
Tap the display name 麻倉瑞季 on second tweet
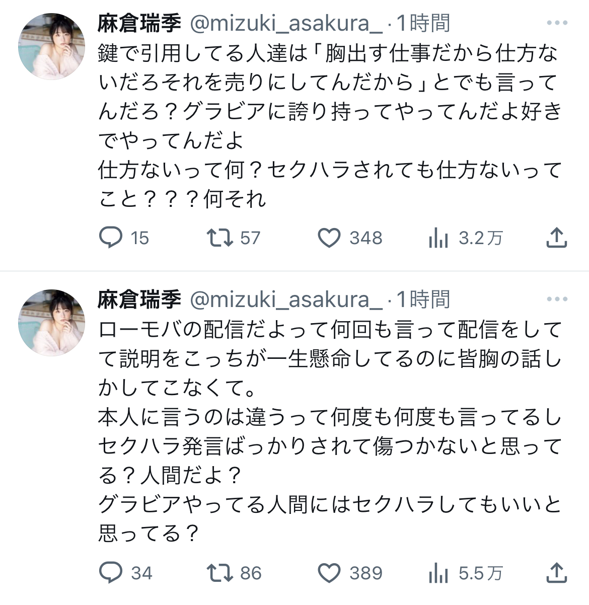pos(139,299)
